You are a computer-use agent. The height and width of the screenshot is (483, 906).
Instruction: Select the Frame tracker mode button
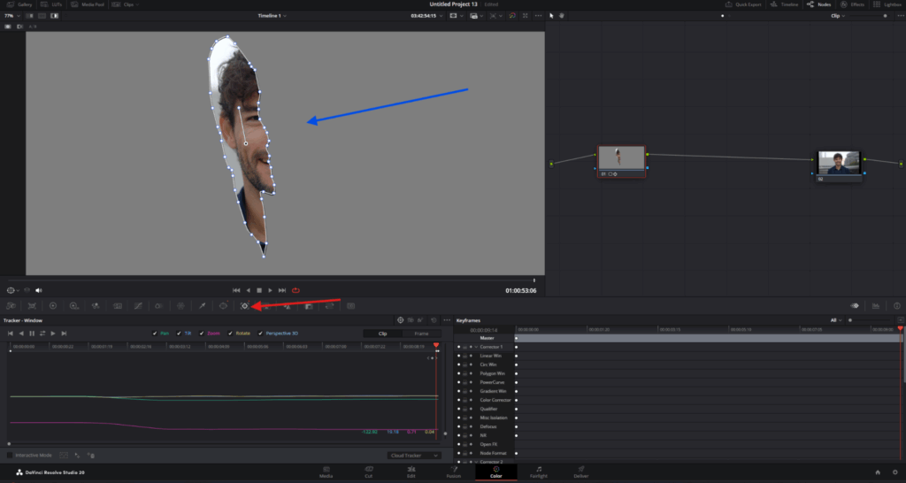(x=421, y=333)
